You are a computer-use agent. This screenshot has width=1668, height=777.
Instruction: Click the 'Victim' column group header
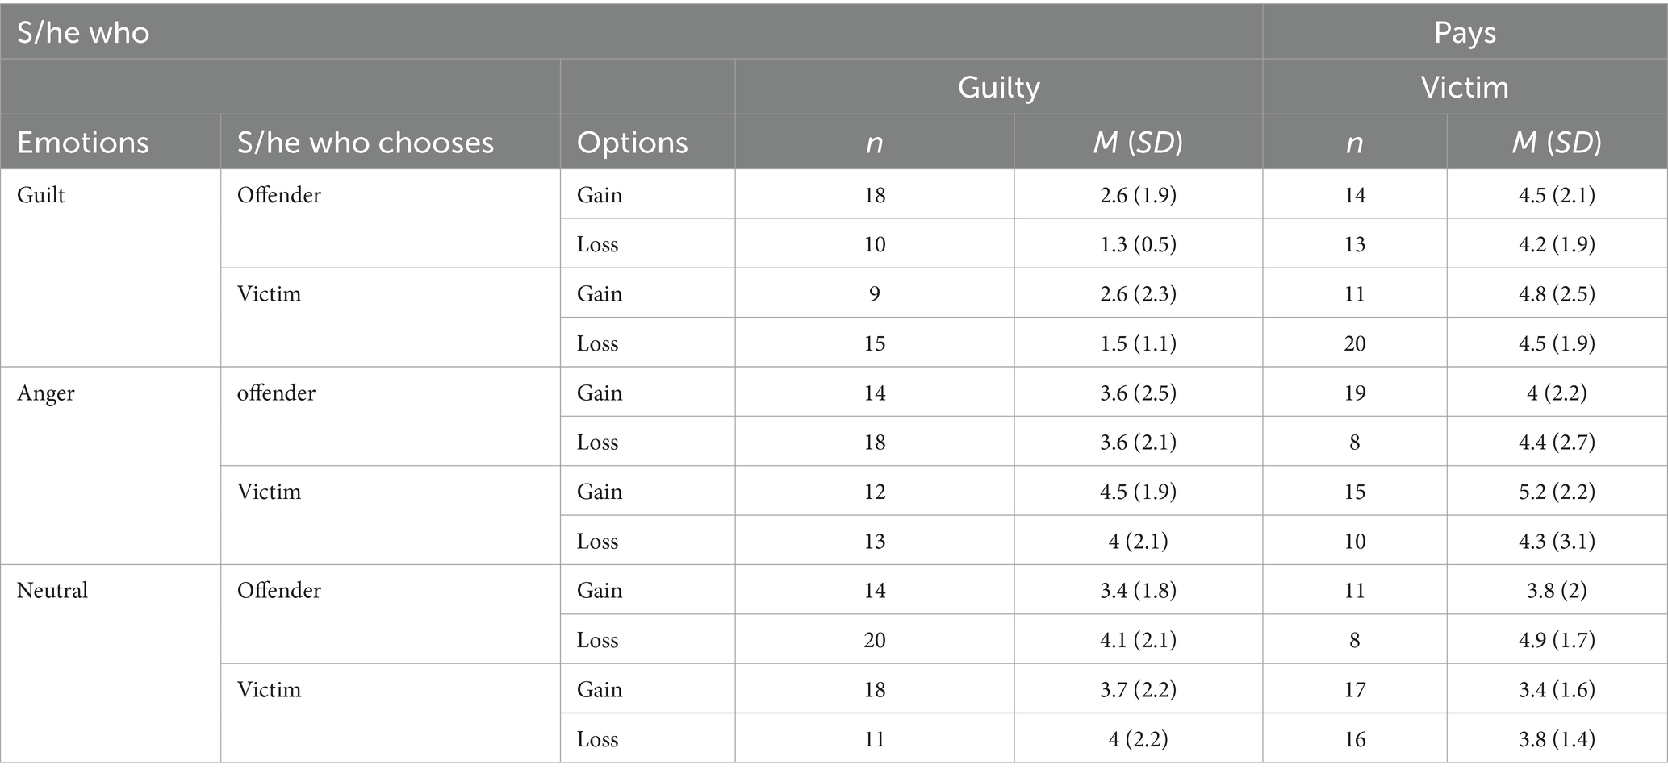(x=1465, y=87)
